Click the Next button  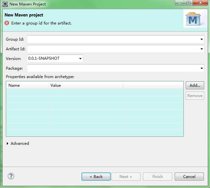coord(126,176)
